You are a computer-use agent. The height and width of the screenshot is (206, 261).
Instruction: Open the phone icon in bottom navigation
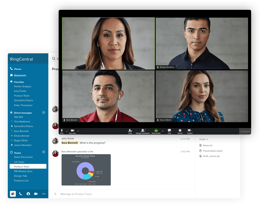tap(20, 194)
